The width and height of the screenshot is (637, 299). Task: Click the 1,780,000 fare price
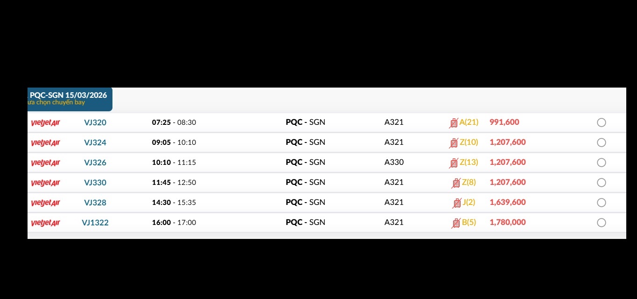[508, 222]
